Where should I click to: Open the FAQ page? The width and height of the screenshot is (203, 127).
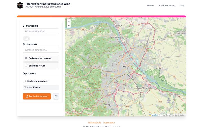(x=182, y=5)
